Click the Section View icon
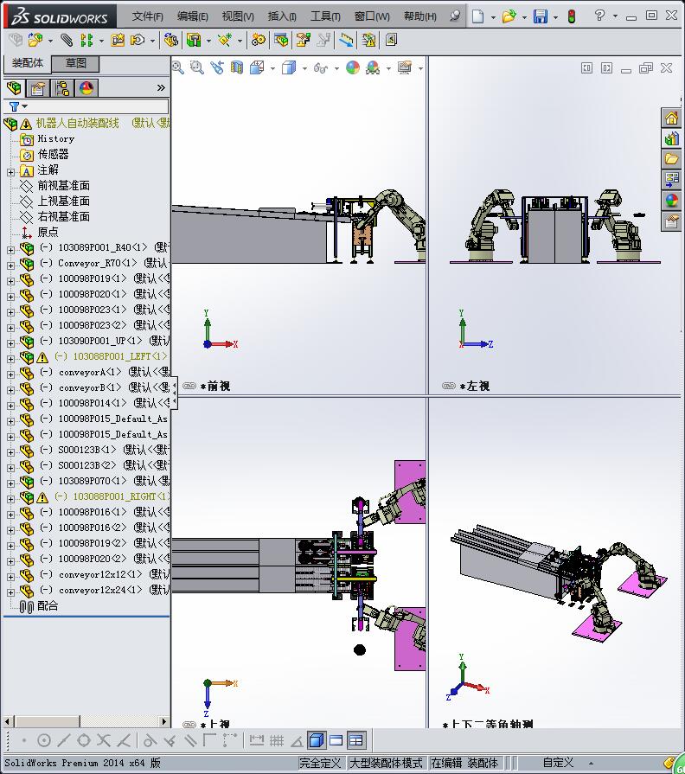This screenshot has width=685, height=774. point(237,67)
